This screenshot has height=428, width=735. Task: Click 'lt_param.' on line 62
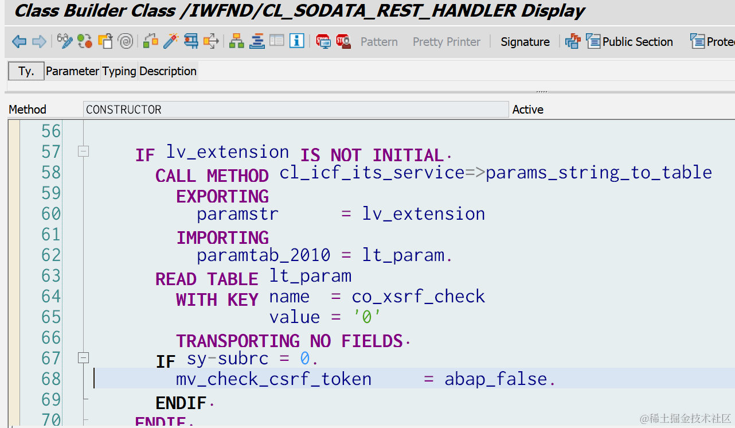click(x=408, y=255)
